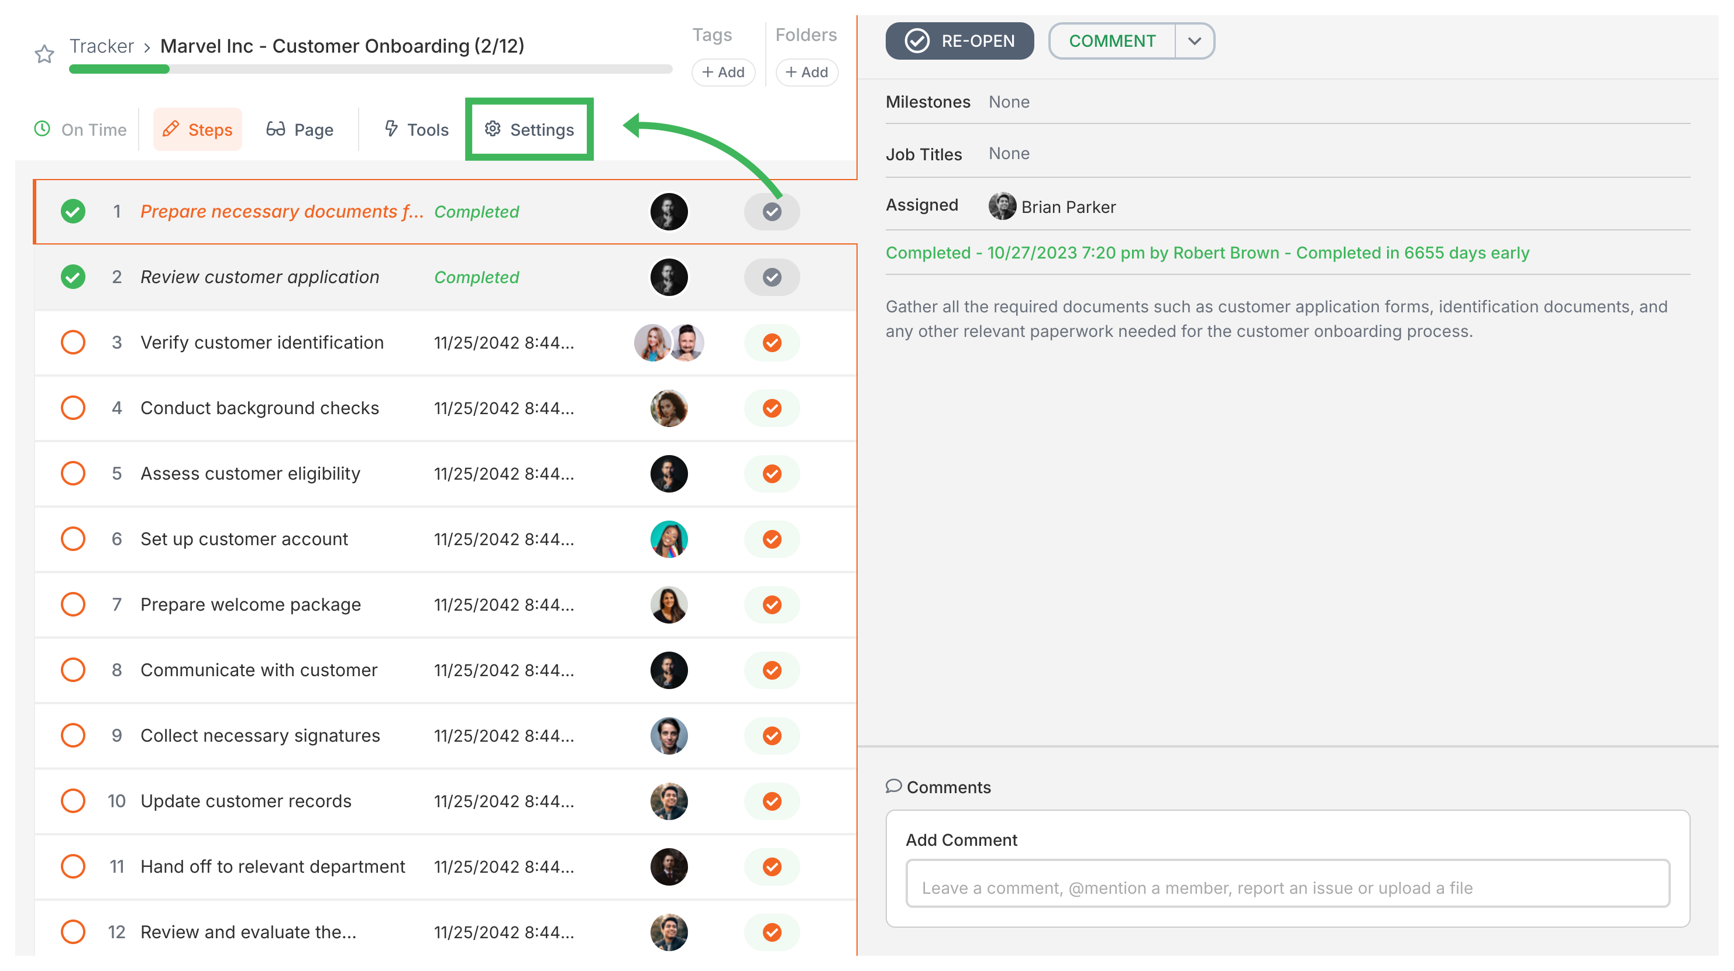Add a tag using Tags Add button
This screenshot has height=971, width=1734.
coord(724,72)
